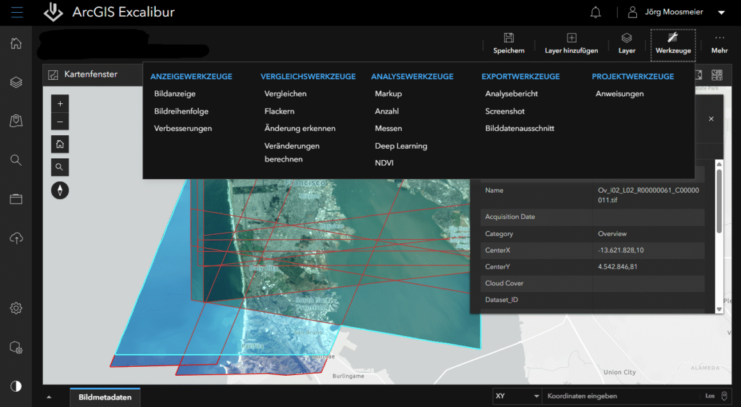Screen dimensions: 741x407
Task: Click the Dataset_ID row
Action: point(593,300)
